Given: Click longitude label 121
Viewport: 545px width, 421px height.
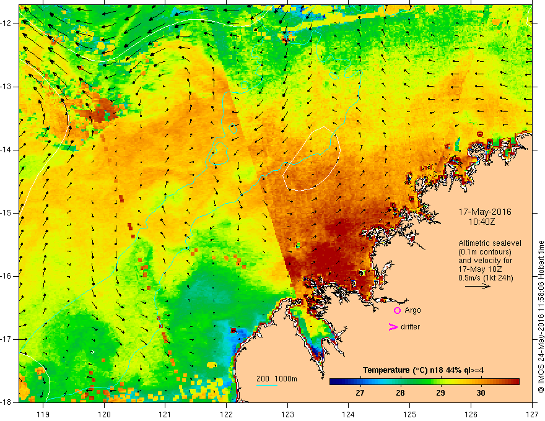Looking at the screenshot, I should (165, 414).
